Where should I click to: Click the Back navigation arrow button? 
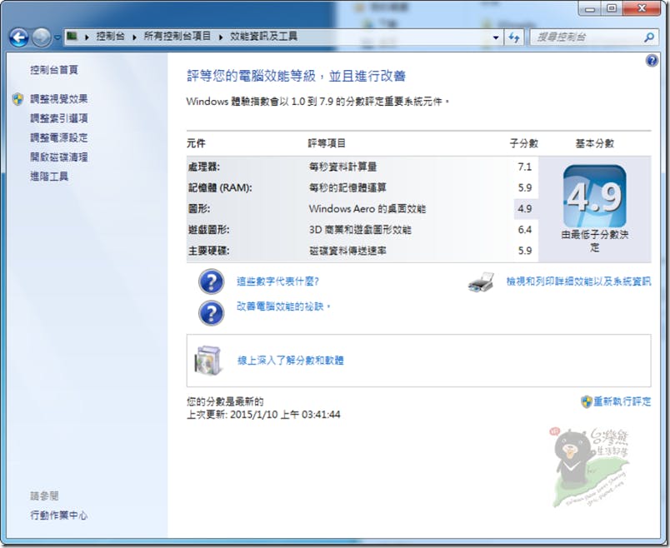pos(19,37)
